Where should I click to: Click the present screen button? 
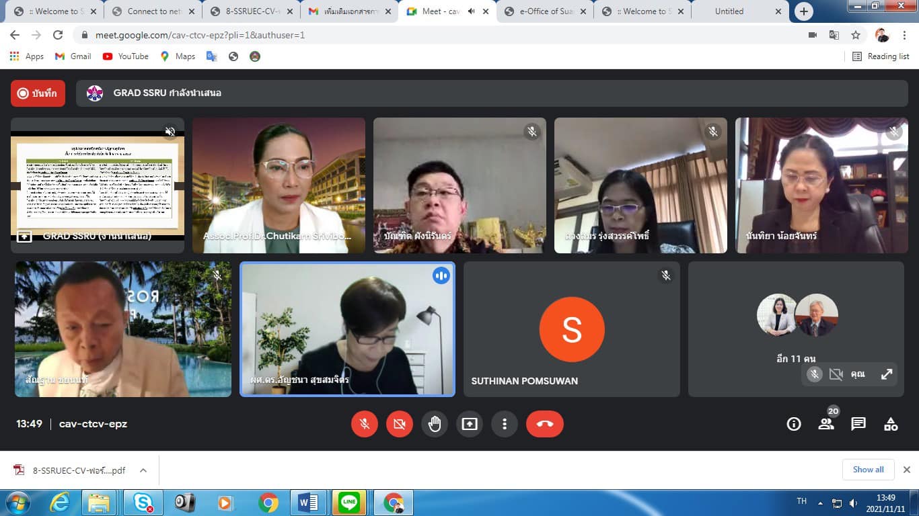[x=470, y=424]
